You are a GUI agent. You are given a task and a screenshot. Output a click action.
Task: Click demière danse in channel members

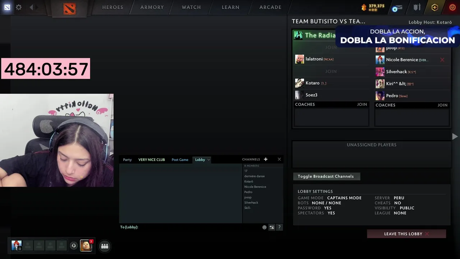(x=254, y=176)
